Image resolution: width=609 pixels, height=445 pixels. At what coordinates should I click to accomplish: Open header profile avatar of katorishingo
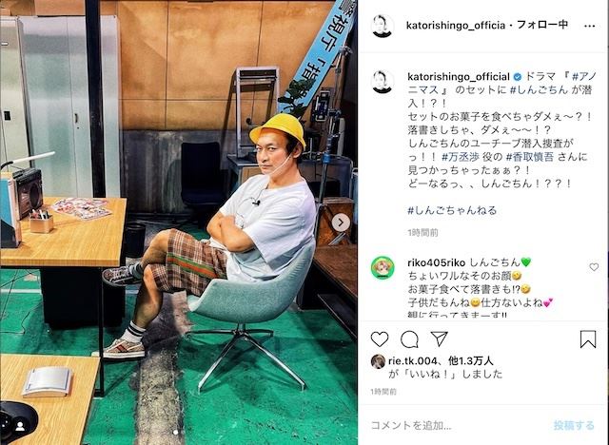(382, 26)
